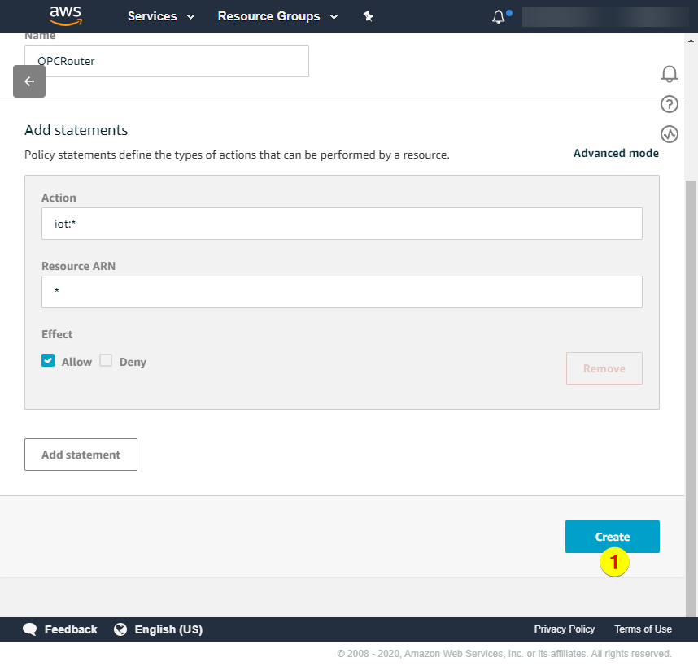Click the globe icon next to English
The image size is (698, 666).
coord(120,629)
